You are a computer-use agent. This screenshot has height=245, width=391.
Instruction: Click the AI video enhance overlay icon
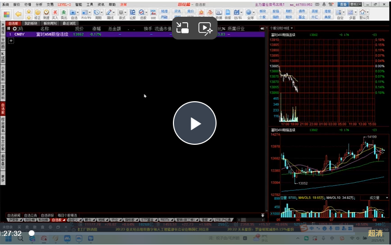coord(205,28)
